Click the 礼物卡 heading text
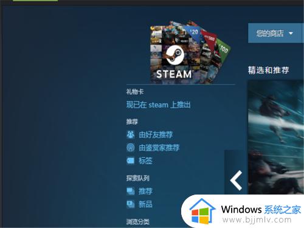This screenshot has width=304, height=228. pos(135,92)
